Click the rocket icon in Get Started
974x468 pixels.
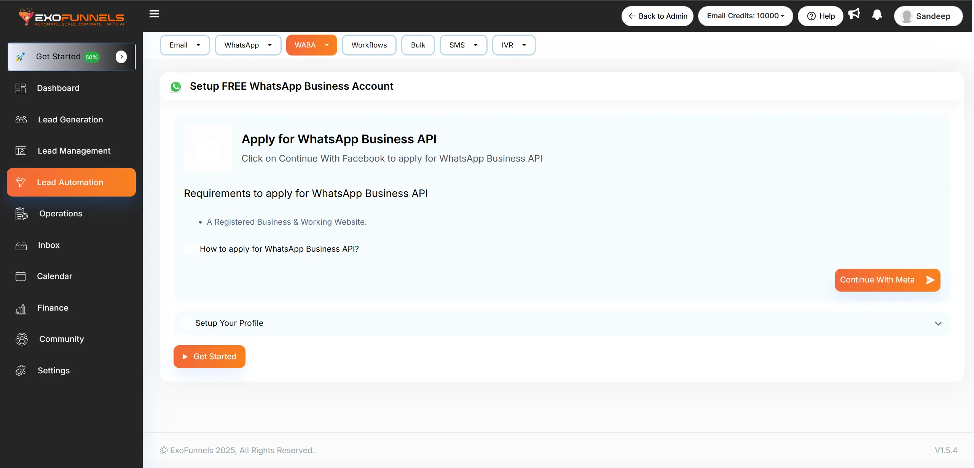tap(20, 57)
